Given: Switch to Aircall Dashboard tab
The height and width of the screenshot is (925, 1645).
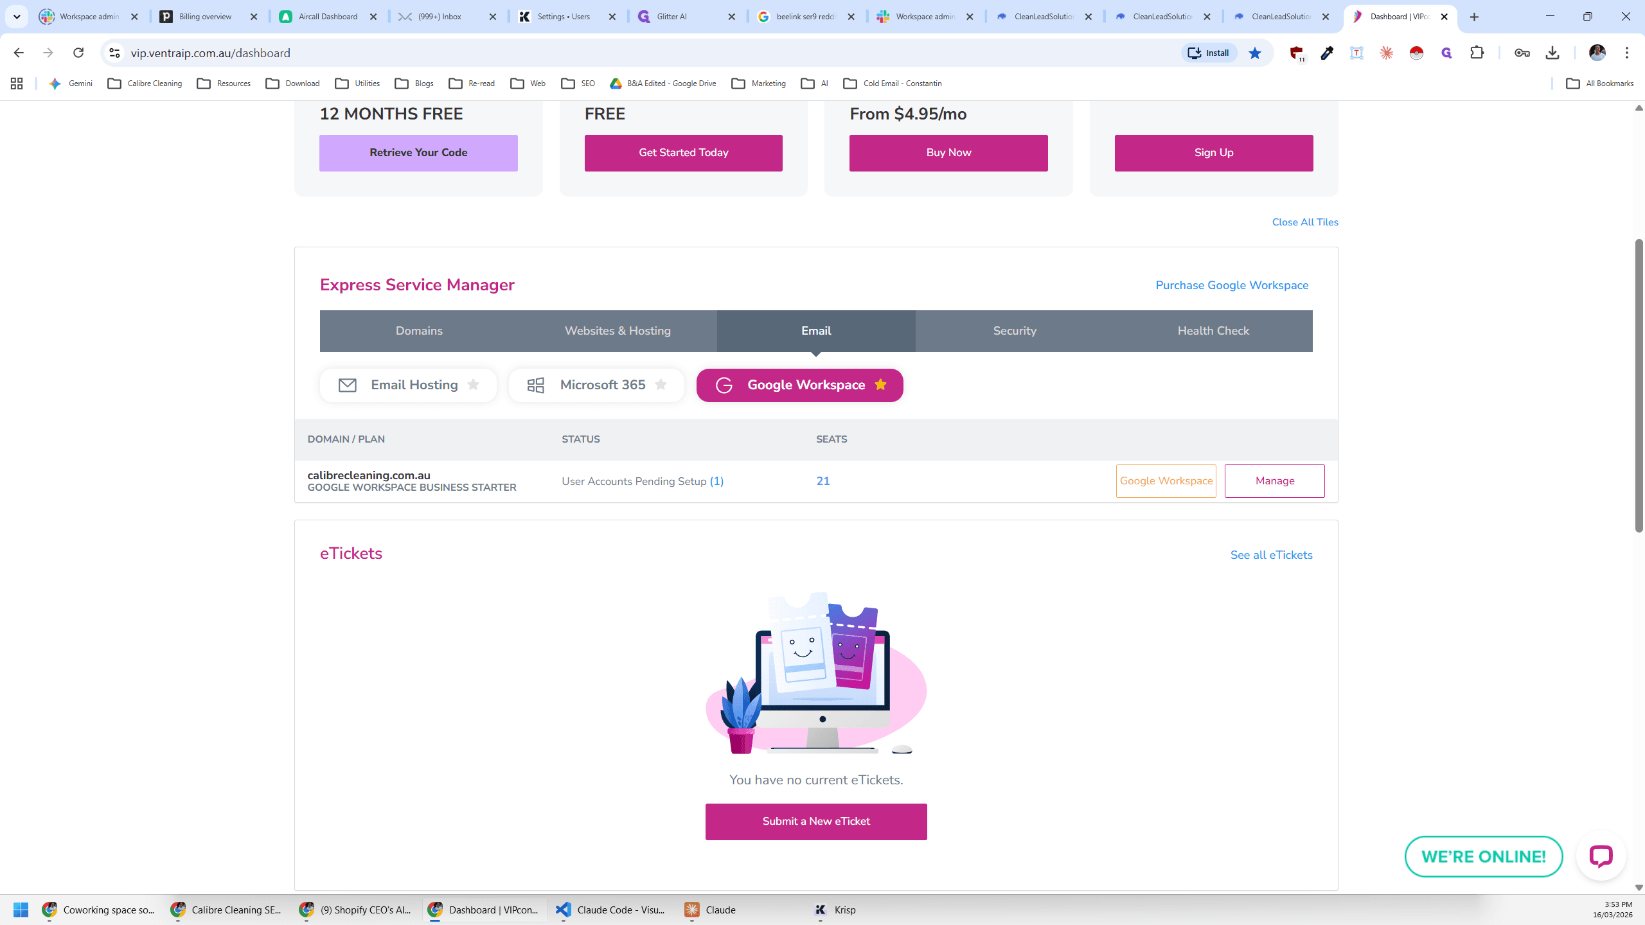Looking at the screenshot, I should coord(328,17).
